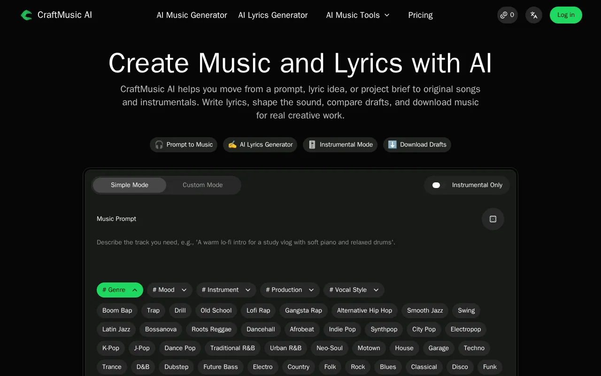This screenshot has height=376, width=601.
Task: Open AI Lyrics Generator nav link
Action: 273,15
